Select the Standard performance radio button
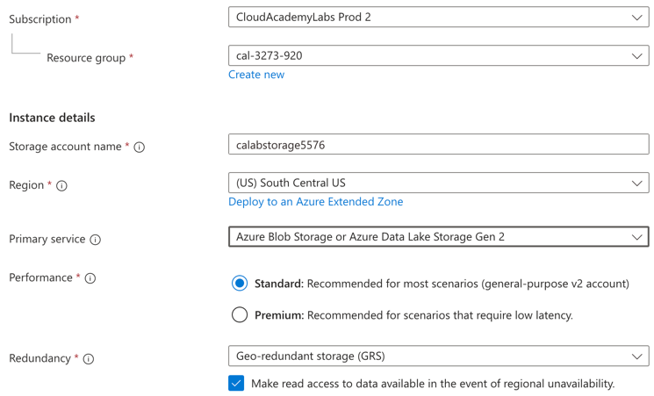The image size is (654, 396). click(240, 284)
